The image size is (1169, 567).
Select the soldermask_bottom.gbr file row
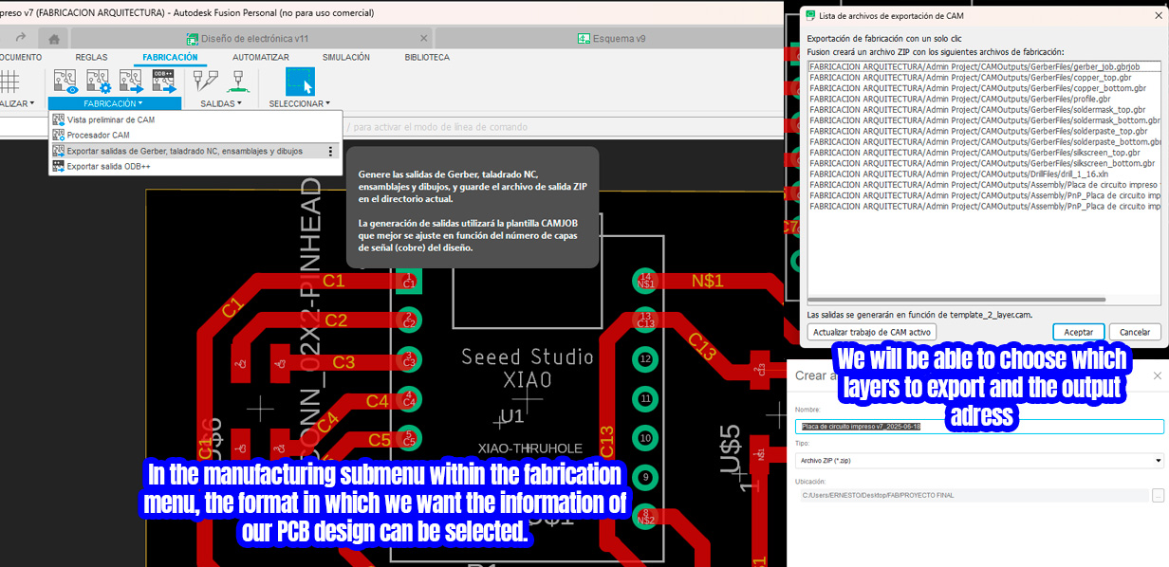[x=985, y=120]
